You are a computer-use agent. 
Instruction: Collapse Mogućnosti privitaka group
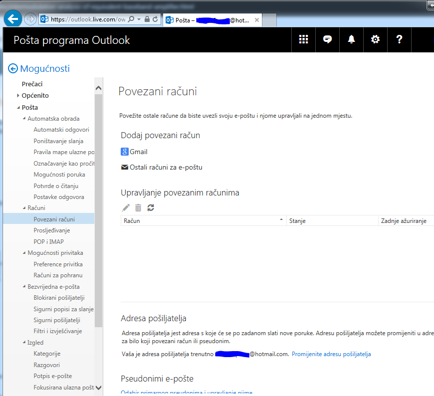[x=24, y=253]
